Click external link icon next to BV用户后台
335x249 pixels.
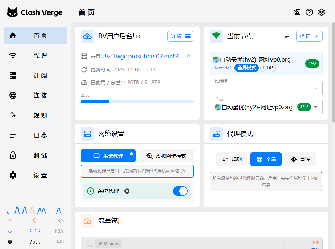pyautogui.click(x=138, y=36)
